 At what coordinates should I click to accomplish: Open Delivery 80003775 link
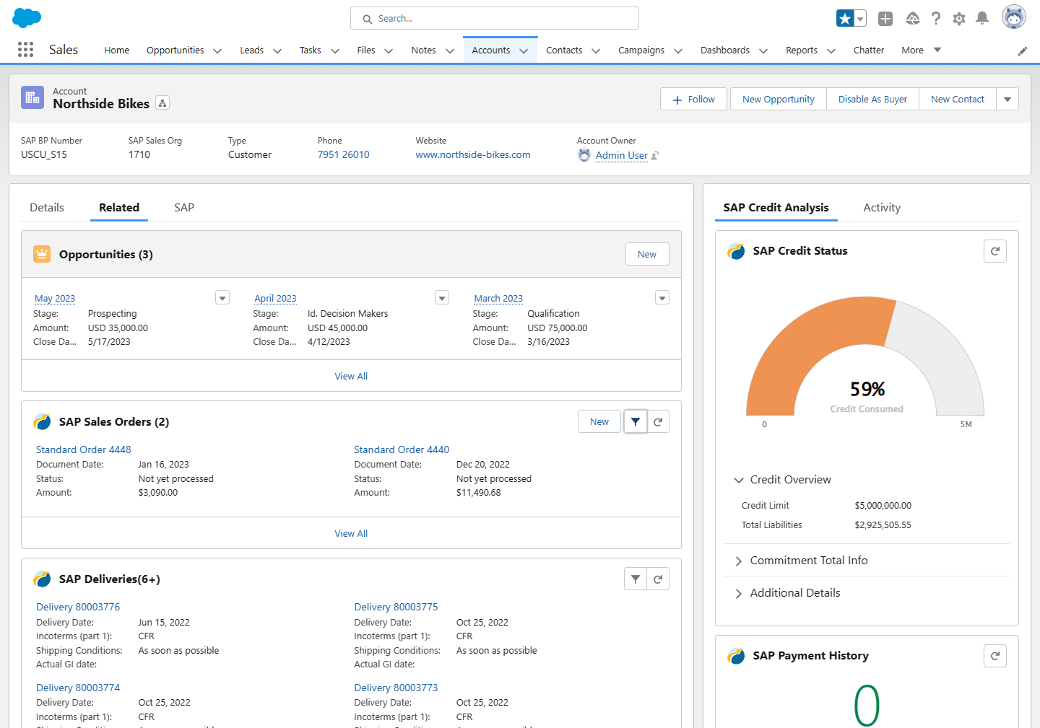pos(396,607)
